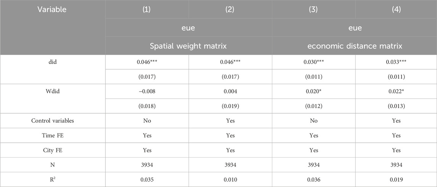Select the column (4) header cell
This screenshot has height=187, width=437.
396,10
